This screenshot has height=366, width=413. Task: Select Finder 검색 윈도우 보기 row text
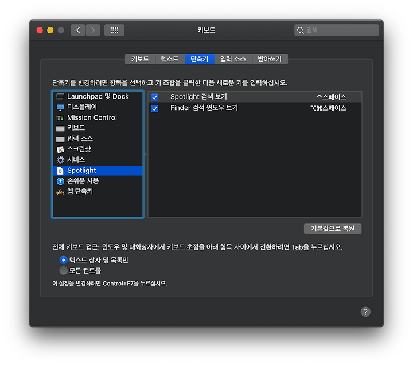(x=204, y=108)
